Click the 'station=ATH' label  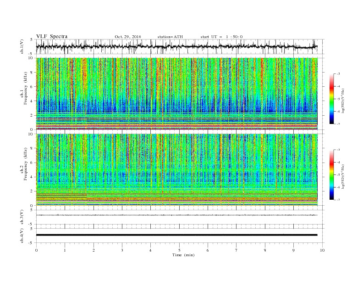click(170, 37)
